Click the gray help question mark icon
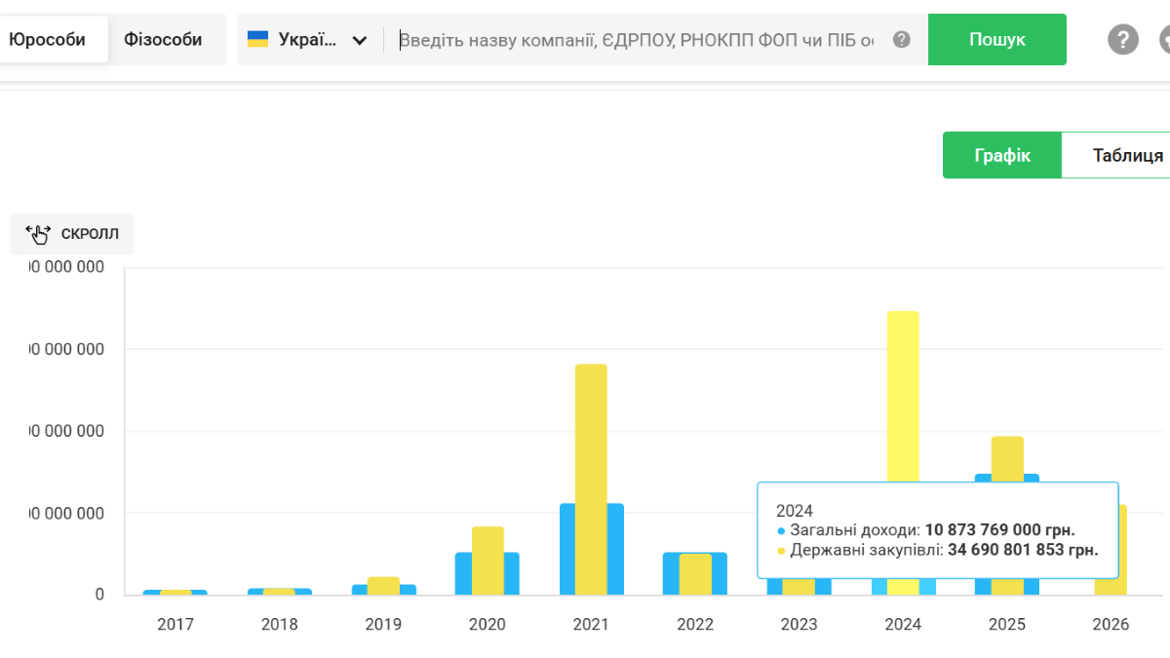1170x658 pixels. pos(1123,40)
